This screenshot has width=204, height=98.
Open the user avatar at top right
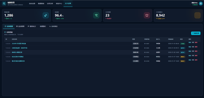[x=201, y=4]
